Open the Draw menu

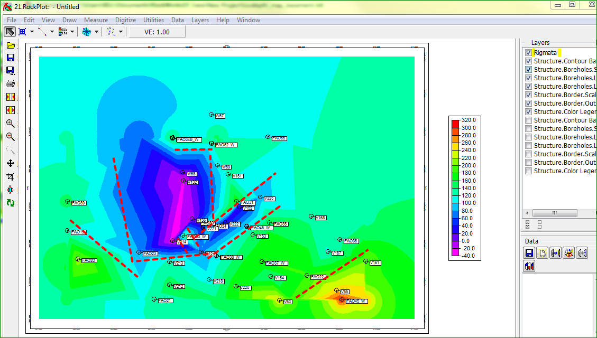point(69,20)
